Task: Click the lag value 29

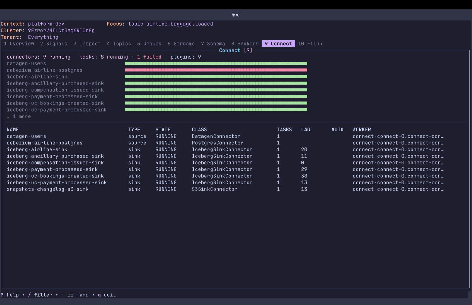Action: [304, 169]
